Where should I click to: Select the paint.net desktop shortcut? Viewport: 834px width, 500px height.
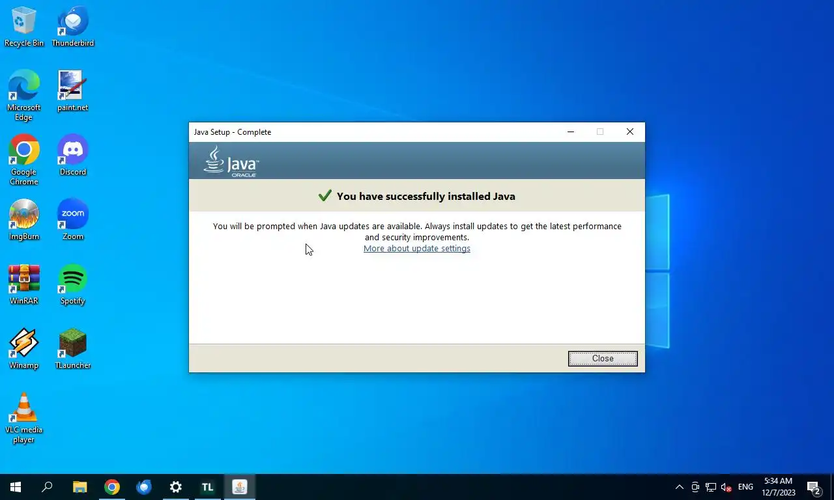73,91
